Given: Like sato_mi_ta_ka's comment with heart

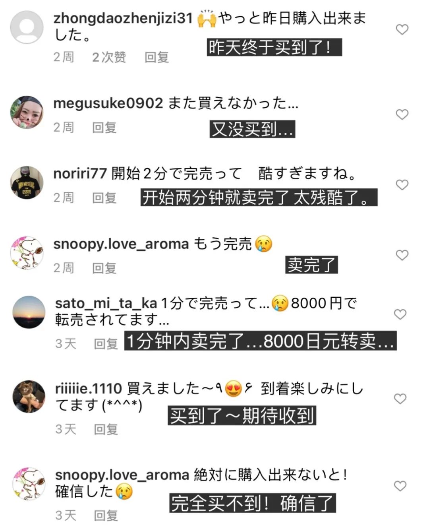Looking at the screenshot, I should point(400,314).
